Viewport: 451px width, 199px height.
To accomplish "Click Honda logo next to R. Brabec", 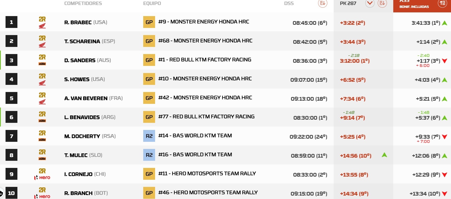I will pyautogui.click(x=42, y=26).
